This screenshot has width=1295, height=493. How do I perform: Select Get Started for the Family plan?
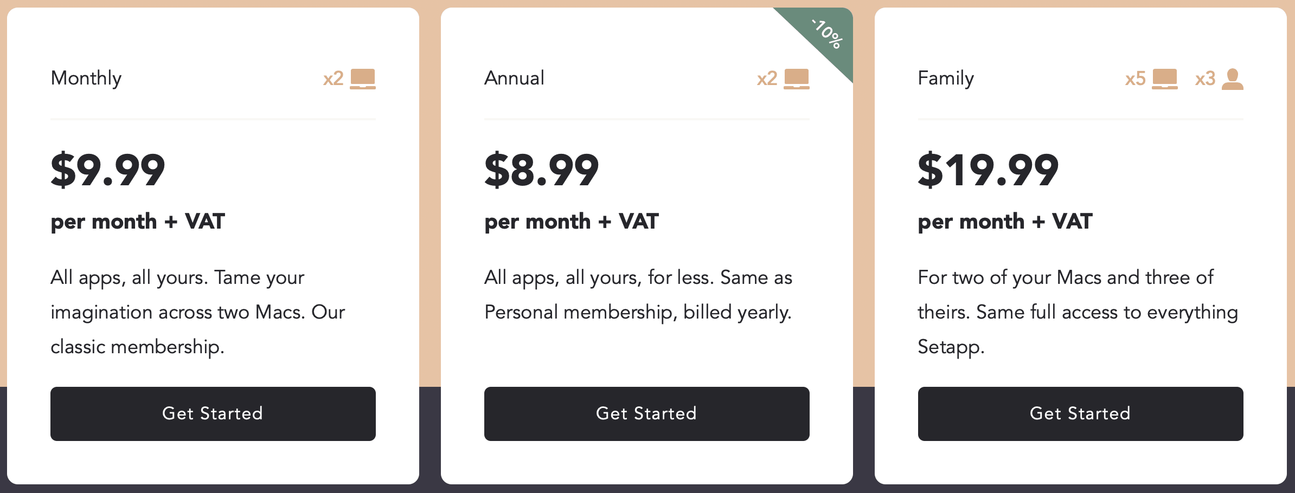coord(1081,414)
